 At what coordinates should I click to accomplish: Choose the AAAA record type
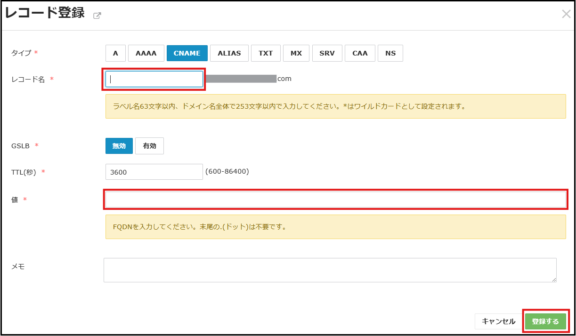[146, 53]
